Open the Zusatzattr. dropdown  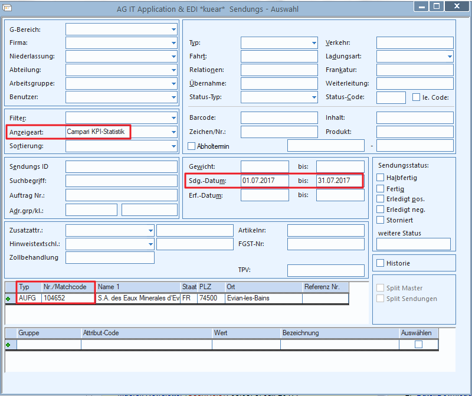(x=150, y=230)
